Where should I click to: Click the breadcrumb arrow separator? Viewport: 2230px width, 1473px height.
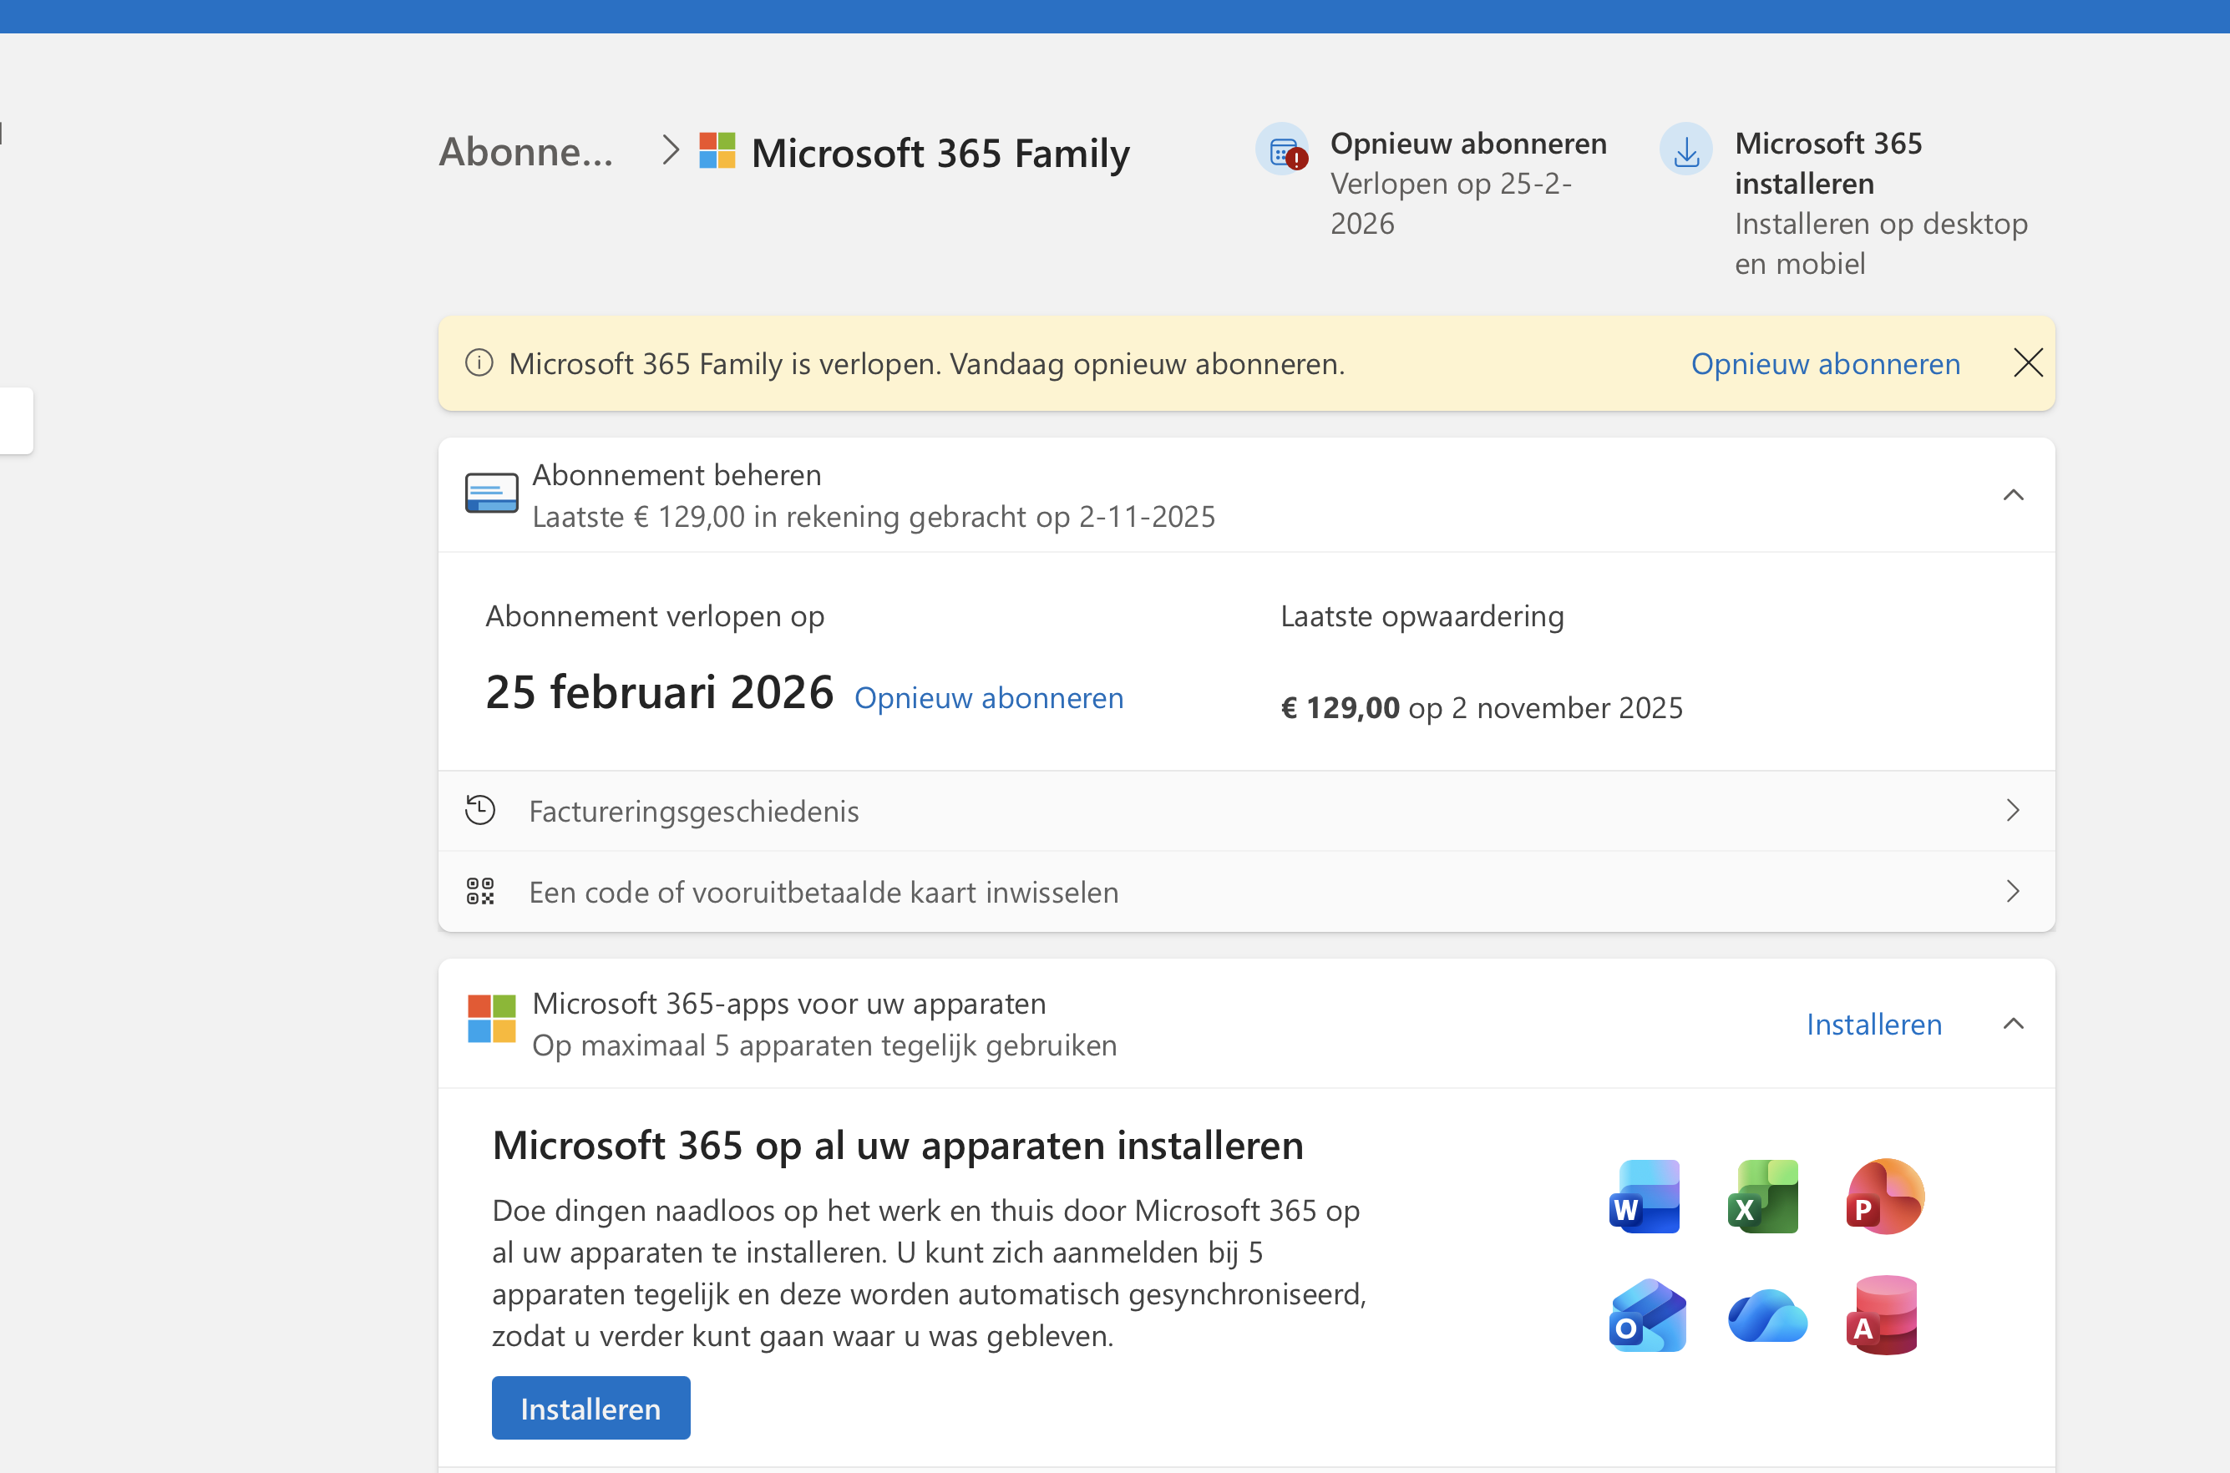point(670,150)
